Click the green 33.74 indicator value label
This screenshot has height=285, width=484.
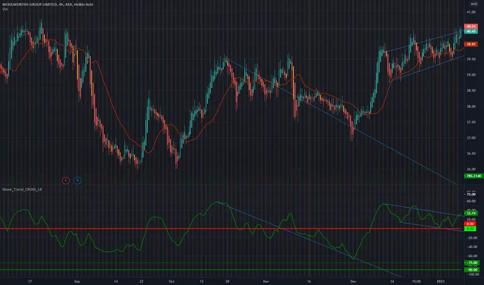[471, 213]
